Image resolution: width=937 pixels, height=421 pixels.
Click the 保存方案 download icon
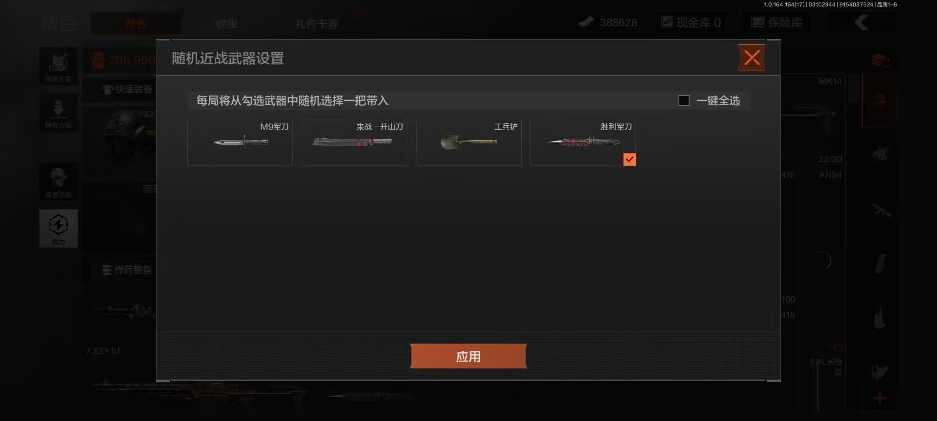59,113
